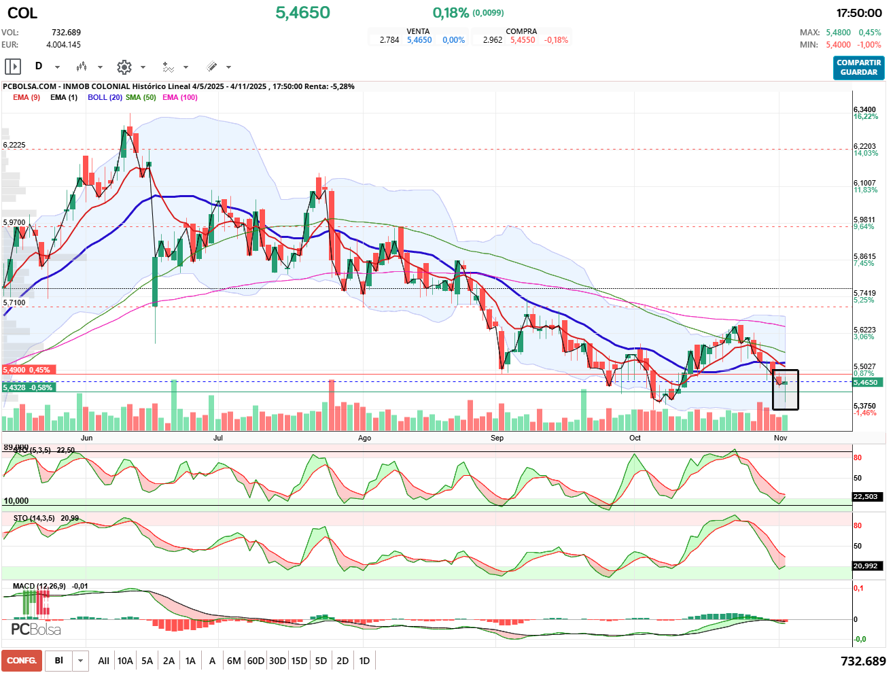Image resolution: width=895 pixels, height=675 pixels.
Task: Click the green 5,4650 current price tag
Action: tap(866, 382)
